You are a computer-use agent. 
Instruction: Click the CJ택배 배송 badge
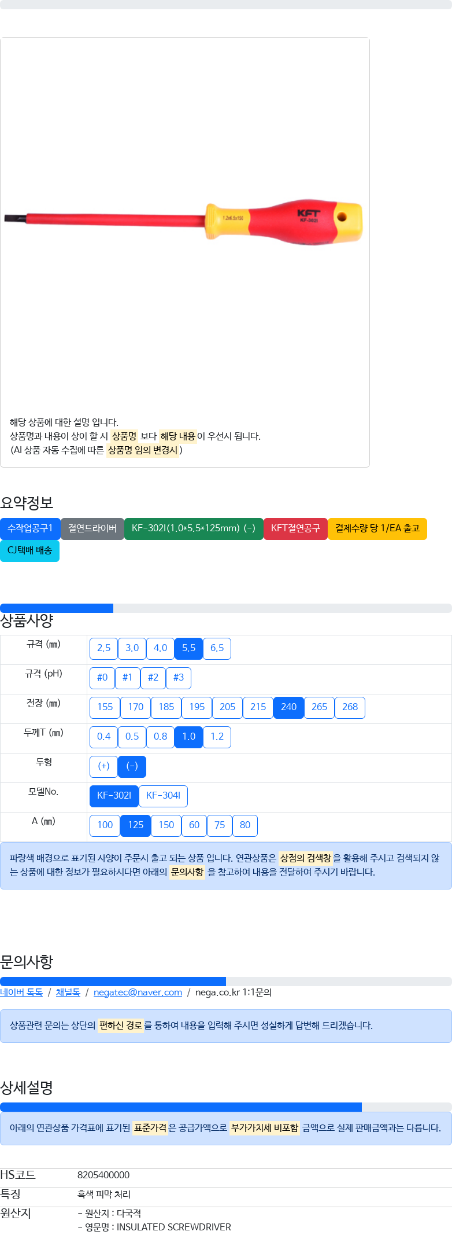pos(29,550)
